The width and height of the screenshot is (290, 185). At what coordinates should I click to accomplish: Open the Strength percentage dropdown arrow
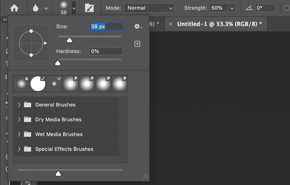coord(232,8)
